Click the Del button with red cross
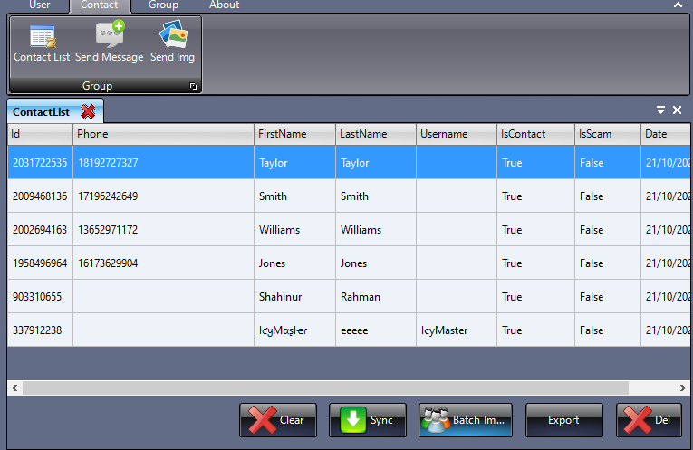This screenshot has width=693, height=450. (x=649, y=420)
